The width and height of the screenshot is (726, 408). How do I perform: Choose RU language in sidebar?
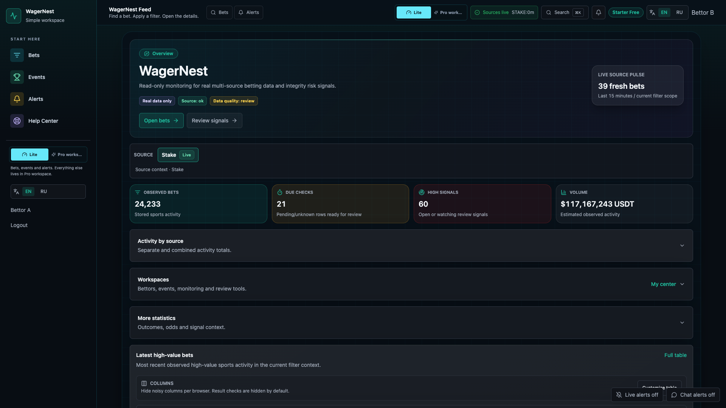pyautogui.click(x=44, y=192)
